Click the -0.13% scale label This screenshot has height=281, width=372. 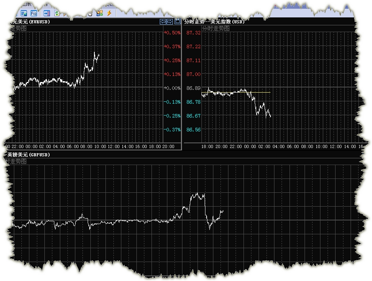(172, 102)
